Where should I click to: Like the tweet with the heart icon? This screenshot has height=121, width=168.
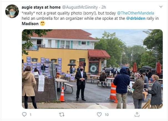[99, 114]
